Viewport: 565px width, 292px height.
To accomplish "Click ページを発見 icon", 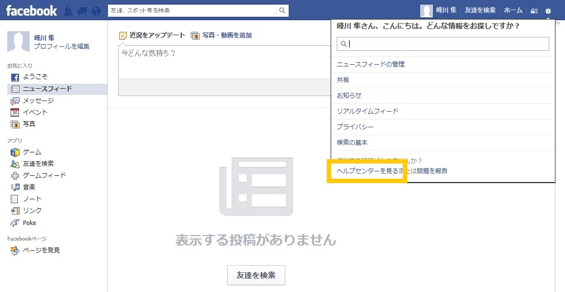I will pyautogui.click(x=15, y=251).
